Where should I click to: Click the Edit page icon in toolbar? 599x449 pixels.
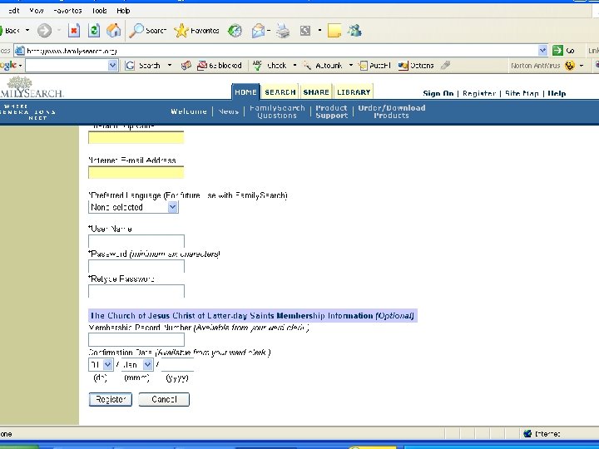coord(305,31)
